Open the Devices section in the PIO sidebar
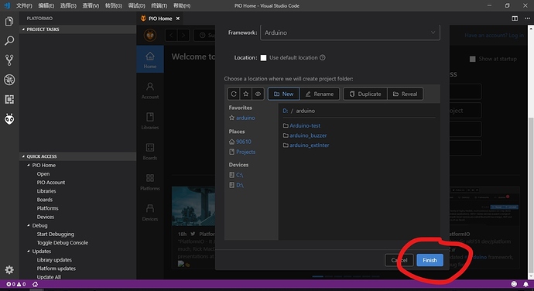534x291 pixels. click(x=150, y=212)
